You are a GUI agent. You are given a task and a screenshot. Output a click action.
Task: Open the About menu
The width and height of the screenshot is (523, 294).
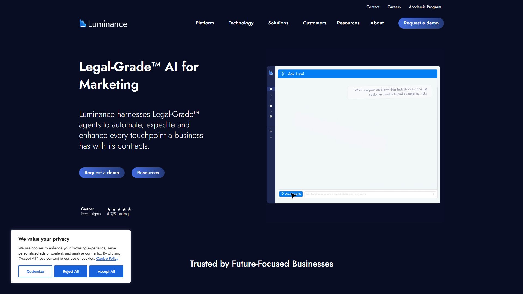click(377, 23)
